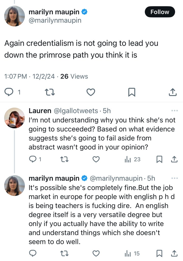183x261 pixels.
Task: Open more options on Lauren's reply
Action: pos(174,111)
